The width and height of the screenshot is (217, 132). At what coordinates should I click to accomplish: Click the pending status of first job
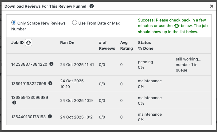145,62
